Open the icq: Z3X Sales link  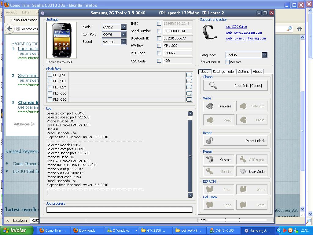[x=236, y=27]
